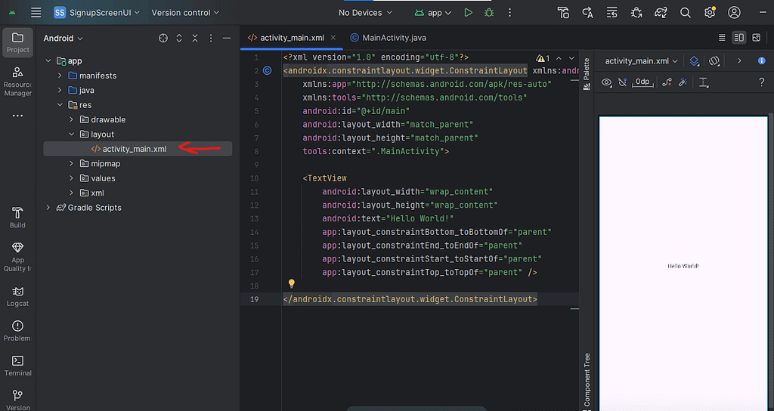This screenshot has height=411, width=774.
Task: Change the Android project view dropdown
Action: (63, 39)
